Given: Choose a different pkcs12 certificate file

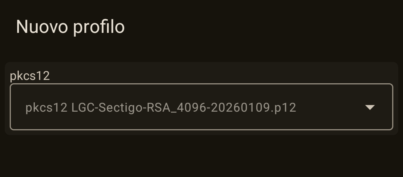Looking at the screenshot, I should [x=201, y=107].
